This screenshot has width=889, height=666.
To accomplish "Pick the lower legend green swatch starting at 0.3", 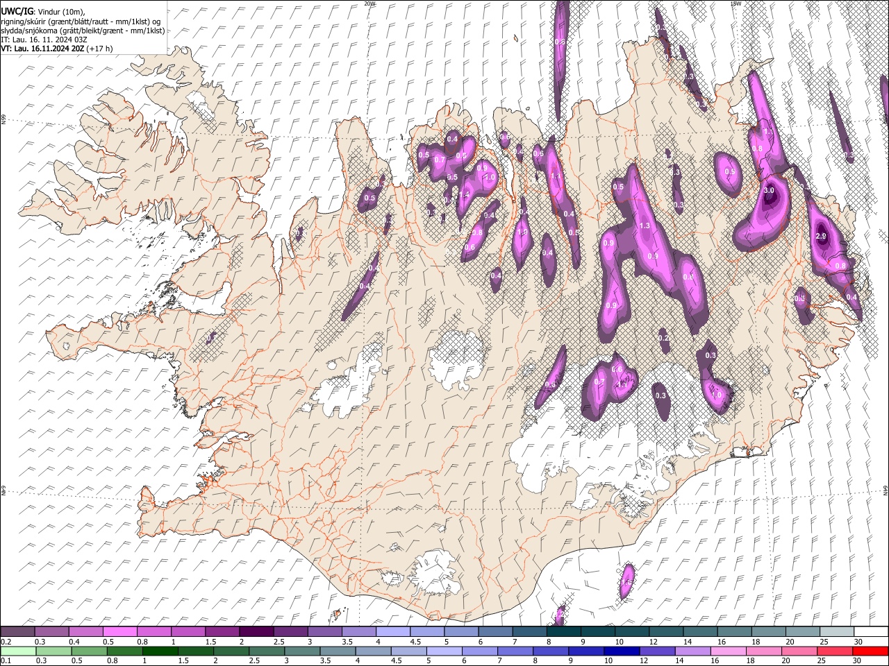I will (x=53, y=651).
